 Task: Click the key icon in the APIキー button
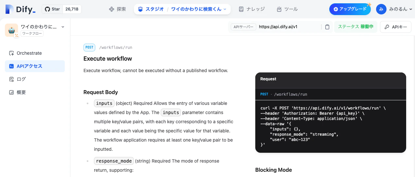pos(387,27)
